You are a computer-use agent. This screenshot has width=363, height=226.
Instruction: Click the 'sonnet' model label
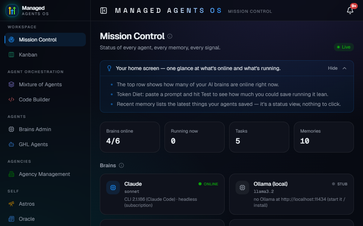132,191
